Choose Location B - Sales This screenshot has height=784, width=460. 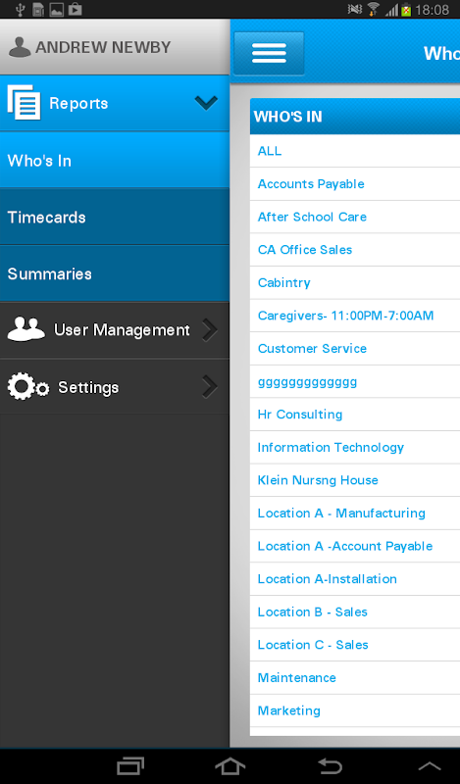coord(355,612)
